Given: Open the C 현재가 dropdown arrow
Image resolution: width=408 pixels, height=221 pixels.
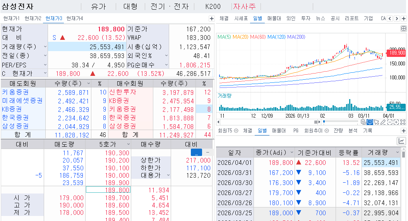Looking at the screenshot, I should 45,74.
